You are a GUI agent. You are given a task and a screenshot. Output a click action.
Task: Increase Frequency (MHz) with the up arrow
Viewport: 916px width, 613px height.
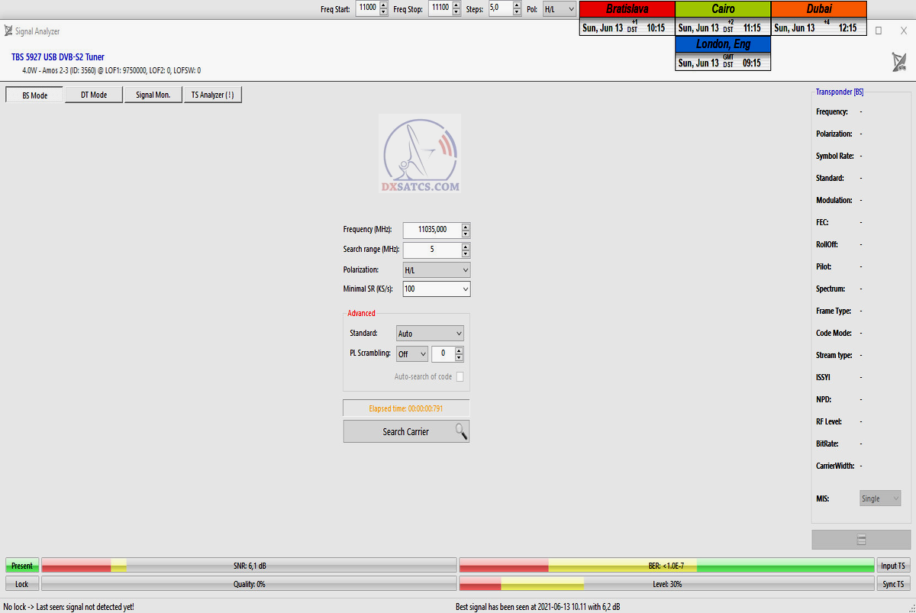[466, 227]
